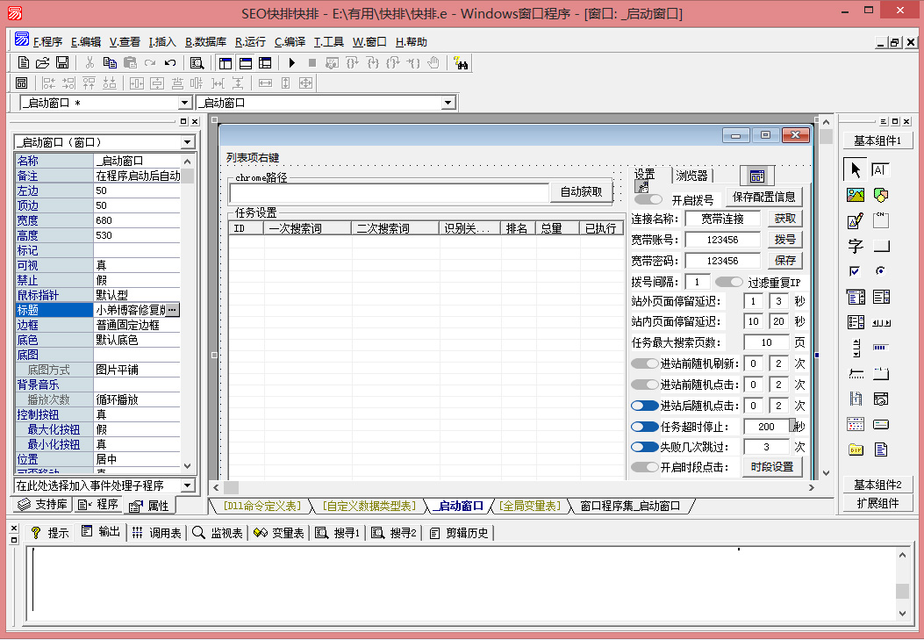Toggle the 过滤重复IP switch

[729, 282]
